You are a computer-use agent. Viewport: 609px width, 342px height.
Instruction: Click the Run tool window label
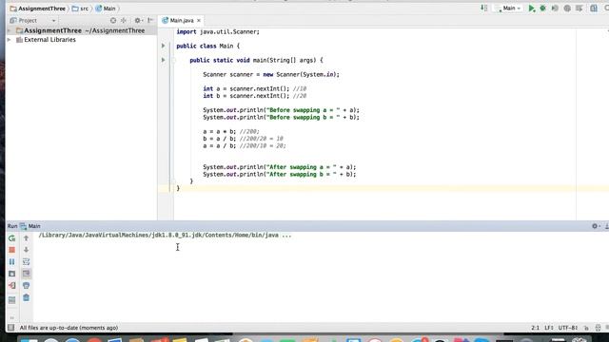(x=12, y=226)
